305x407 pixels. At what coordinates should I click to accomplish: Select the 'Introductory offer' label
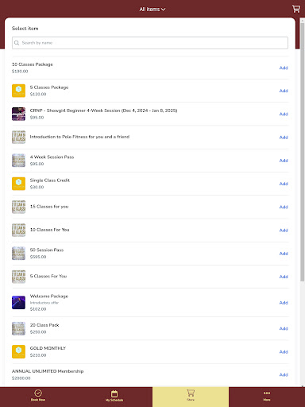pos(44,303)
